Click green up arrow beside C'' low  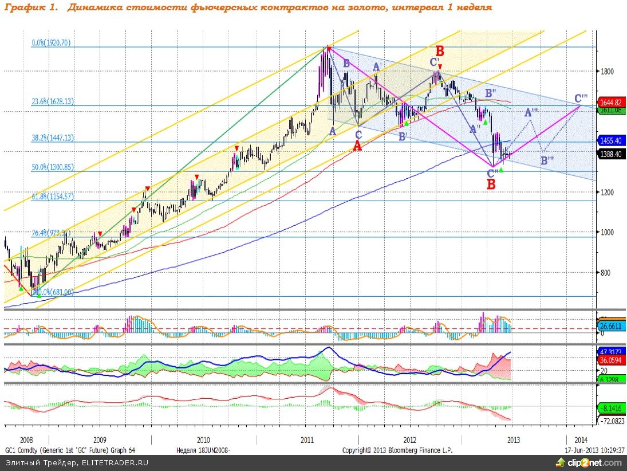click(501, 170)
